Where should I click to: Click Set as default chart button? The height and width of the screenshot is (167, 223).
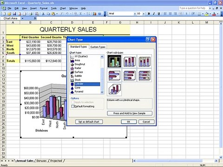[89, 122]
